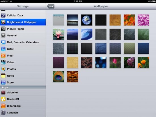The width and height of the screenshot is (156, 117).
Task: Tap the Video clapperboard icon
Action: pyautogui.click(x=3, y=62)
